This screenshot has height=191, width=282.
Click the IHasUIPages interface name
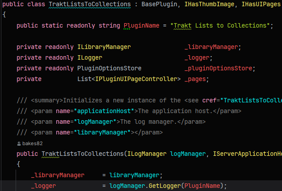pos(261,4)
